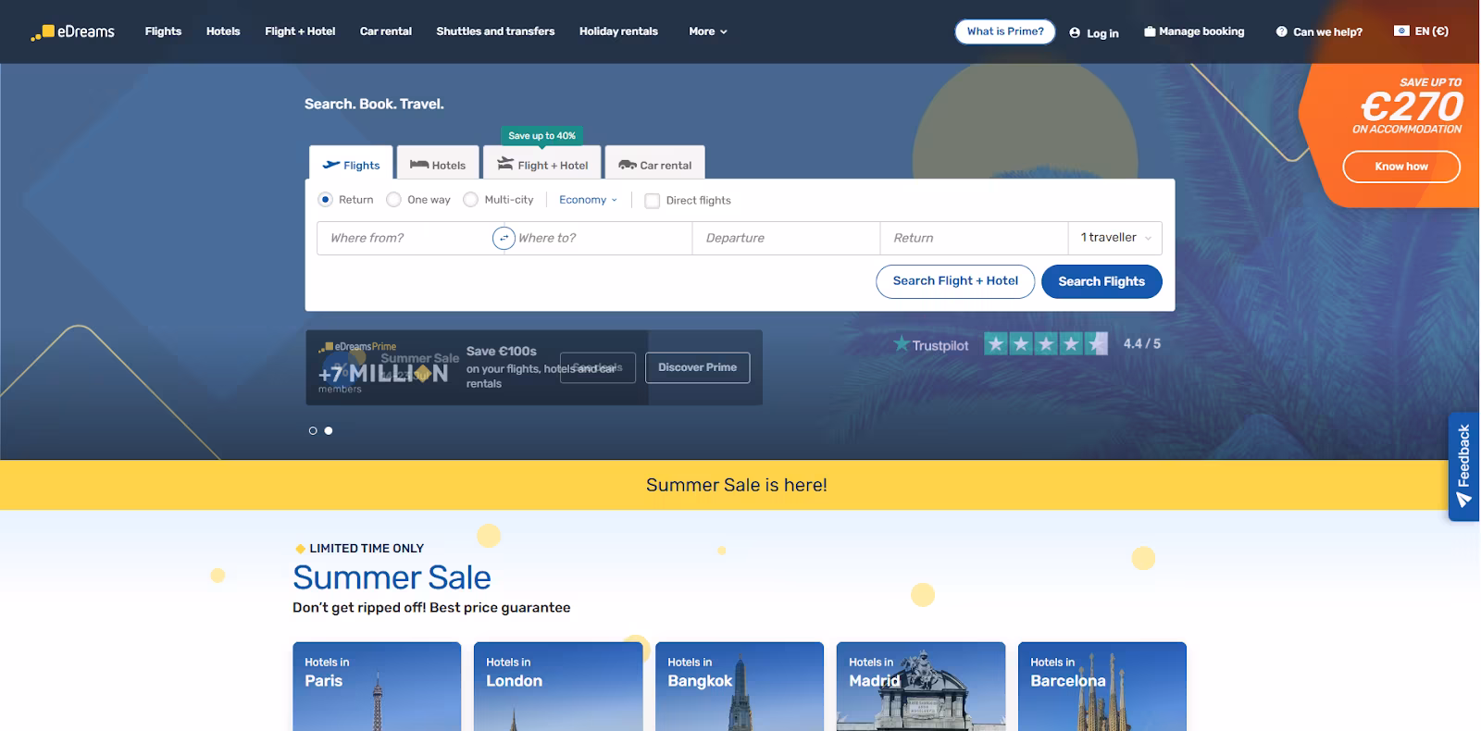Click the Search Flight + Hotel button
Screen dimensions: 1481x731
(955, 281)
